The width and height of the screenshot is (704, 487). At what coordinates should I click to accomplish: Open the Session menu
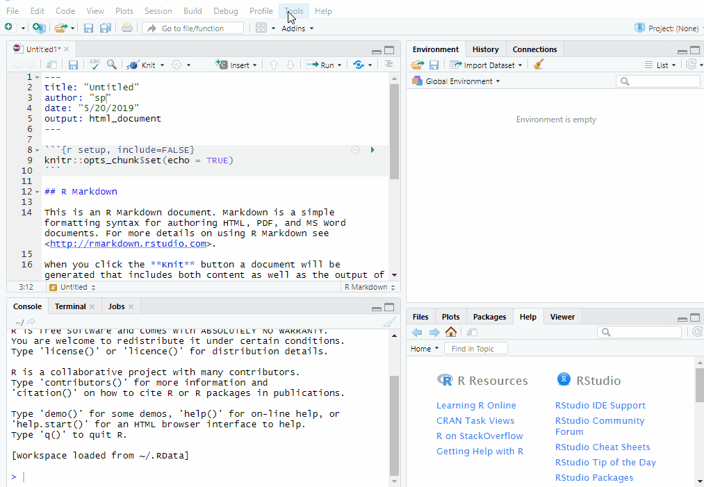(x=158, y=11)
